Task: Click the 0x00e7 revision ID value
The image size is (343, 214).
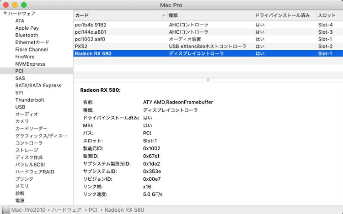Action: [152, 179]
